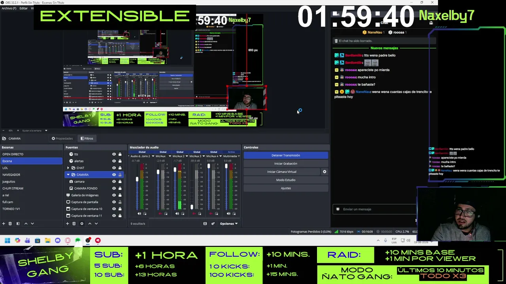Toggle visibility of the tts source
The width and height of the screenshot is (506, 284).
pos(114,154)
